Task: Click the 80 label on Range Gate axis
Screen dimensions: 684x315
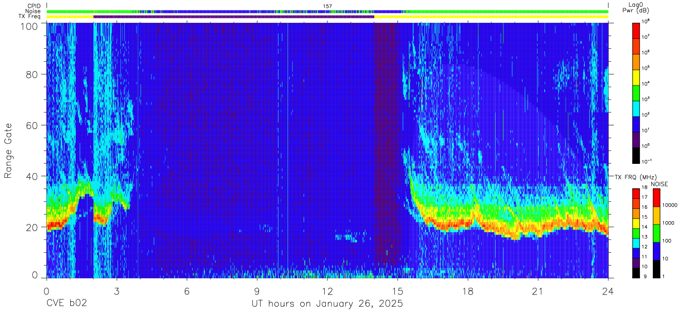Action: pos(31,74)
